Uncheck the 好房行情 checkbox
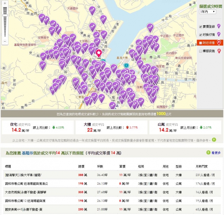The width and height of the screenshot is (224, 215). coord(201,35)
